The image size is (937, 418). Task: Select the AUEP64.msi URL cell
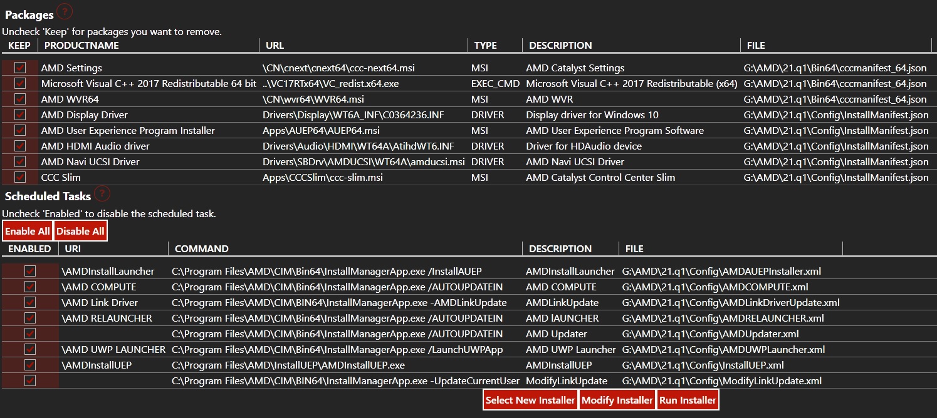[x=321, y=130]
